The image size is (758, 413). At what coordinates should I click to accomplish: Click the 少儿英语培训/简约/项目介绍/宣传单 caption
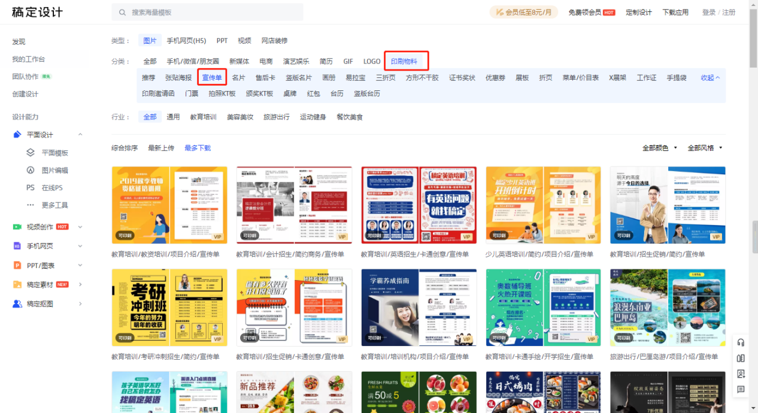539,254
